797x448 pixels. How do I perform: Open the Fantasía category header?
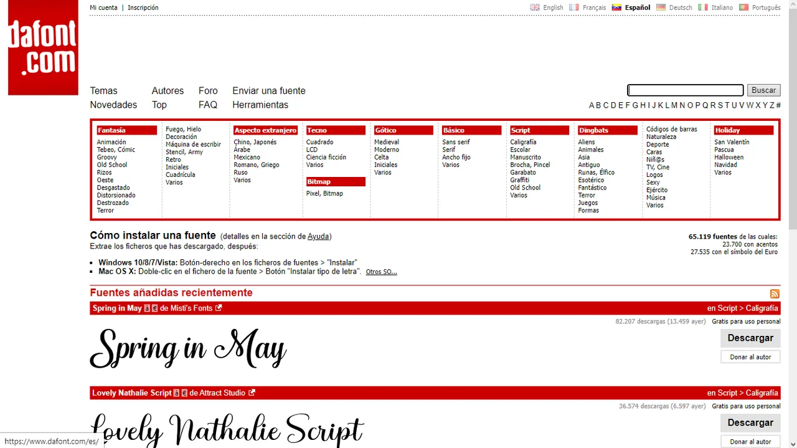(x=126, y=130)
